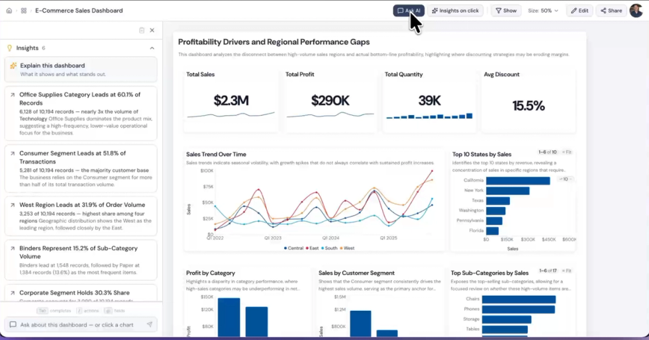
Task: Click E-Commerce Sales Dashboard breadcrumb title
Action: pyautogui.click(x=79, y=11)
